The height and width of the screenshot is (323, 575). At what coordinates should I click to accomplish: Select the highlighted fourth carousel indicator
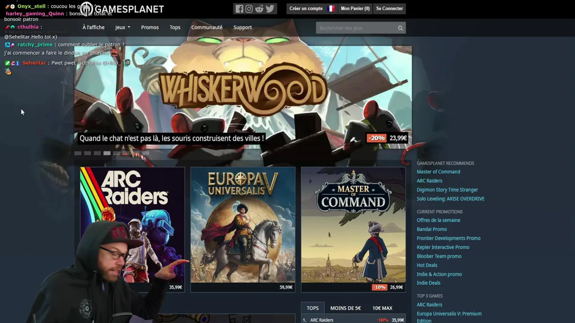click(x=107, y=153)
